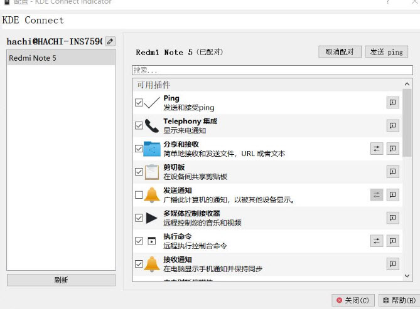Click the plugin list scrollbar thumb

pos(407,123)
